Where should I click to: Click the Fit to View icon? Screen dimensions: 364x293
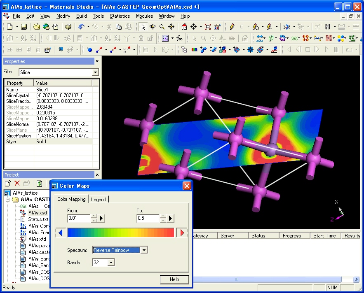click(x=207, y=27)
